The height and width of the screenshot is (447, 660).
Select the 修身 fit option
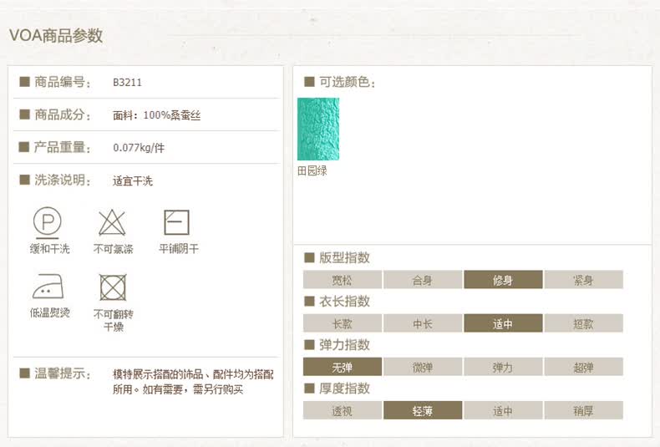pos(503,280)
